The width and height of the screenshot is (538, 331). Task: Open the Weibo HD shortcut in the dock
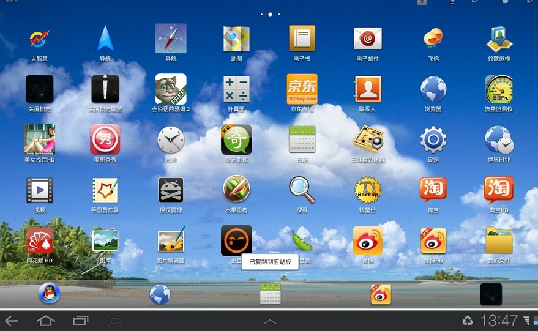coord(381,294)
